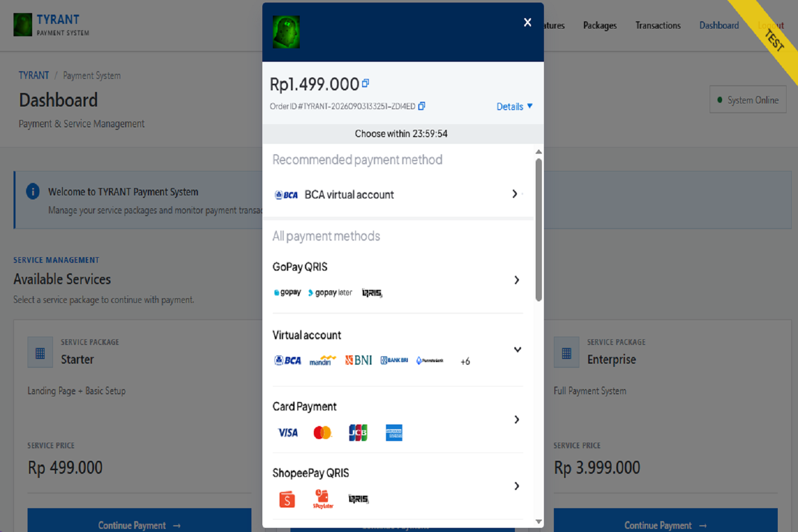
Task: Click QRIS logo under ShopeePay QRIS
Action: 358,499
